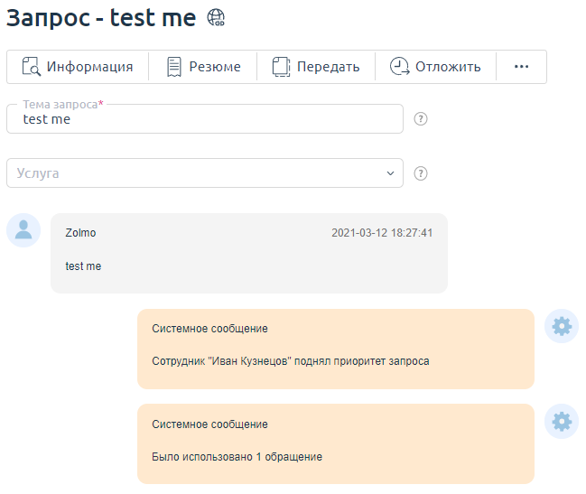Click the Zolmo user avatar icon
586x494 pixels.
click(x=23, y=230)
